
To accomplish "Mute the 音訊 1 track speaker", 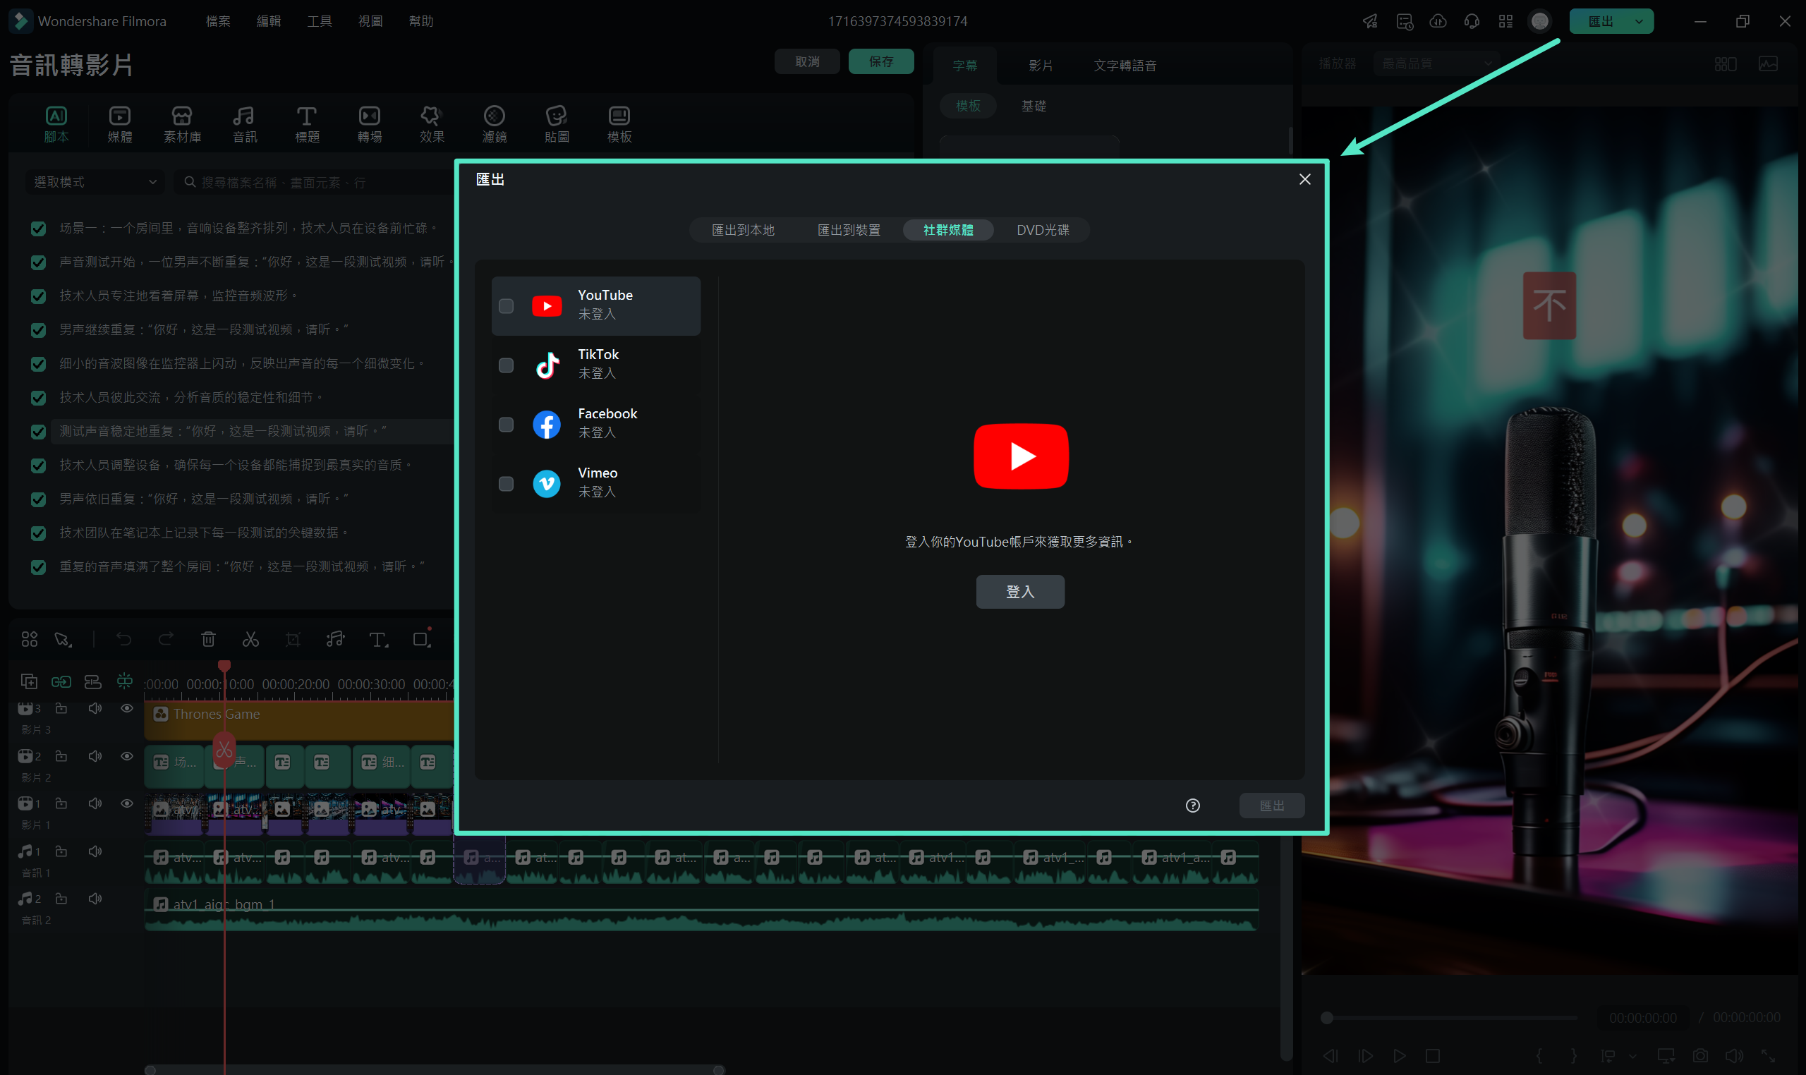I will (x=95, y=851).
